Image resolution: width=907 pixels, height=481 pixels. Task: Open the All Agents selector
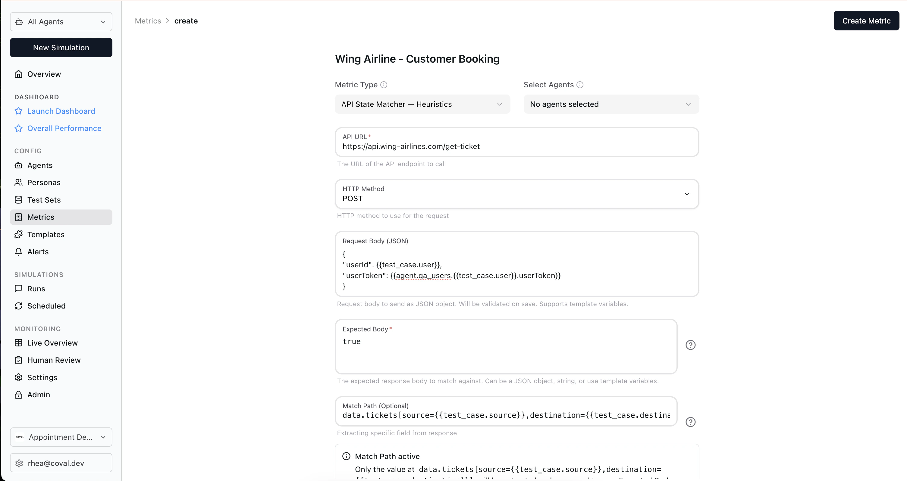pos(61,22)
